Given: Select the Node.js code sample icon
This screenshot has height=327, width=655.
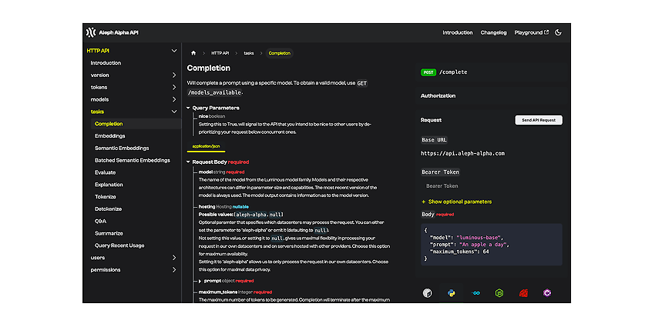Looking at the screenshot, I should pyautogui.click(x=499, y=293).
